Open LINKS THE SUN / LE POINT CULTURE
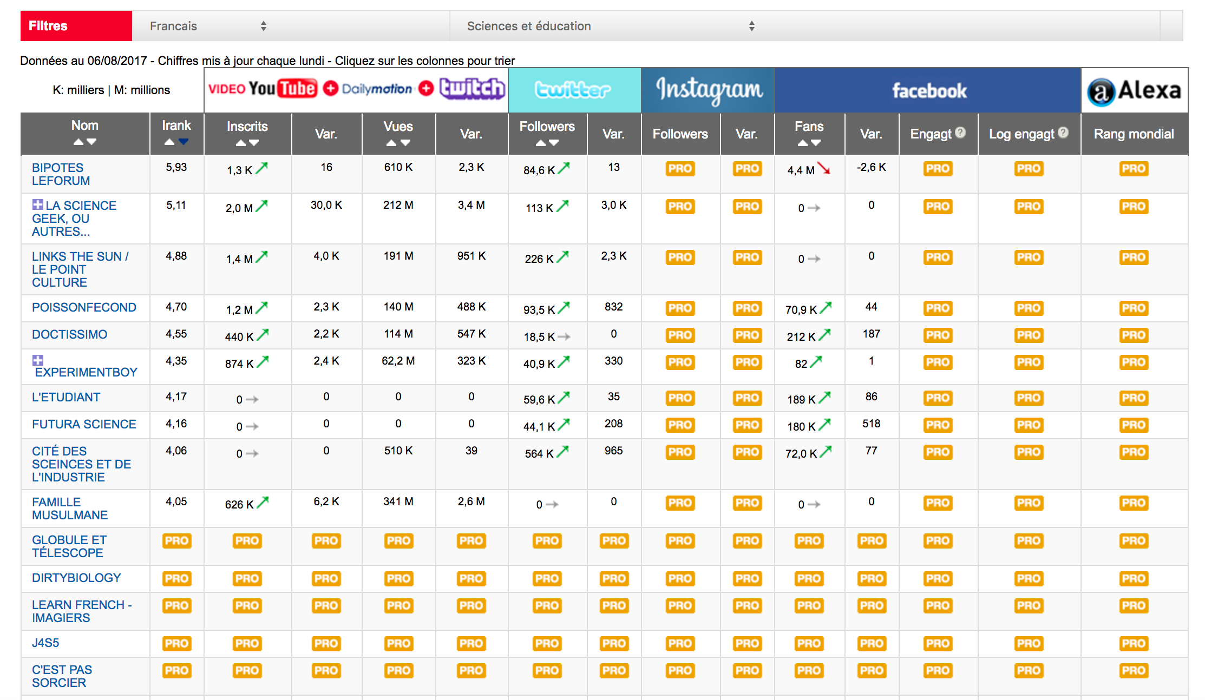 pos(80,269)
